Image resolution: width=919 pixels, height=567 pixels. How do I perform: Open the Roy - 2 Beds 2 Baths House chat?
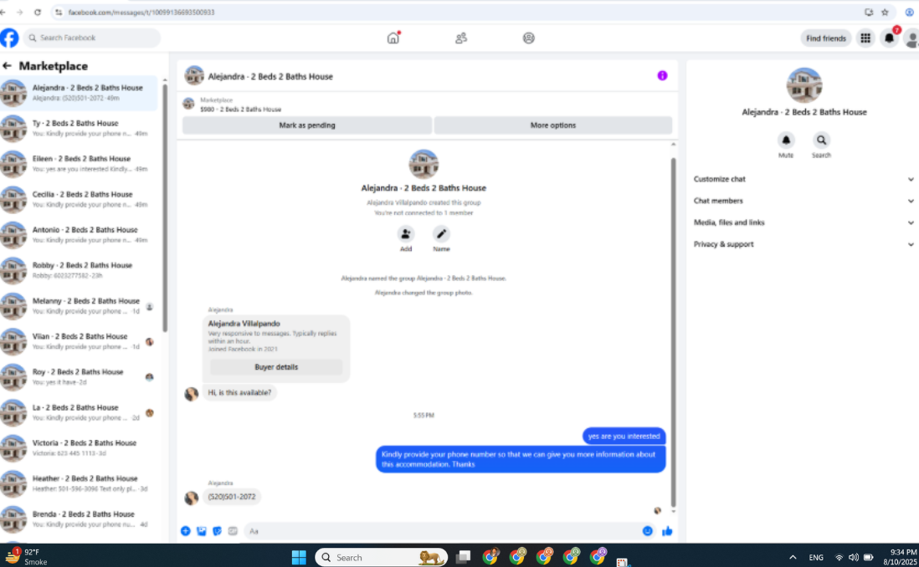[80, 377]
